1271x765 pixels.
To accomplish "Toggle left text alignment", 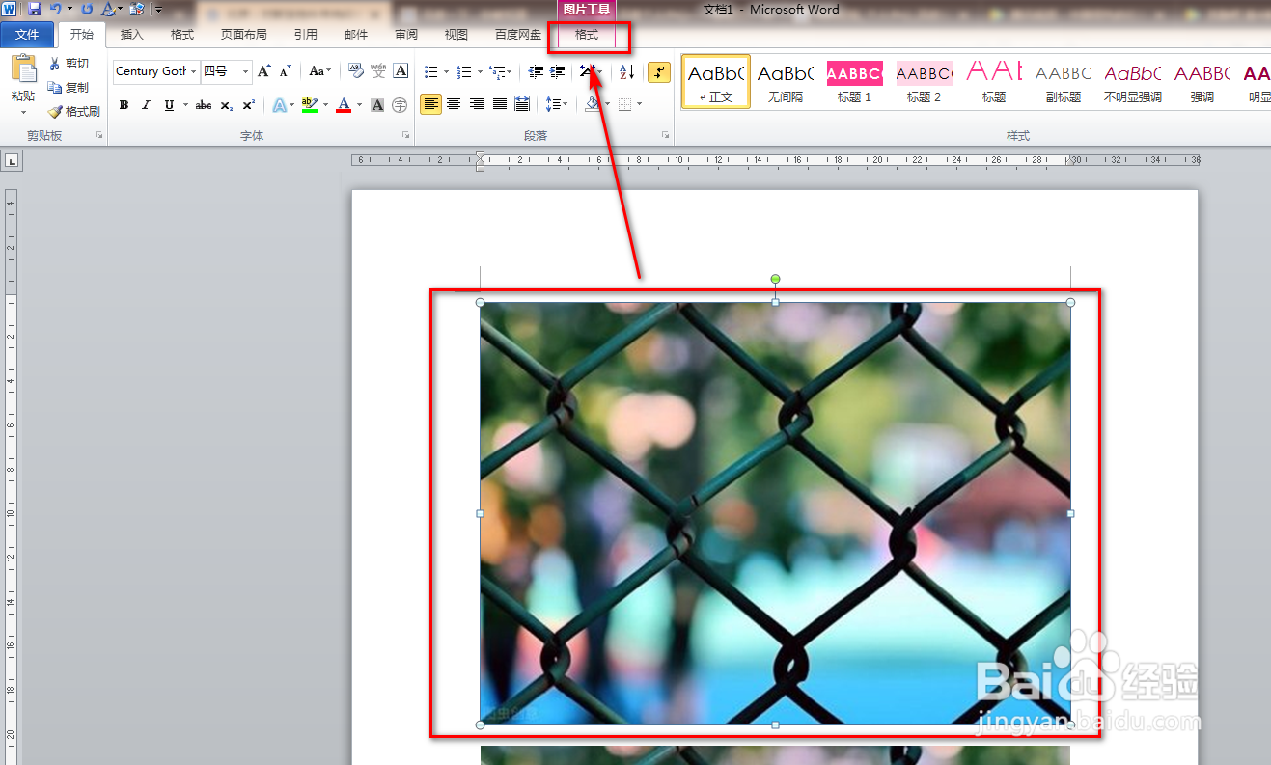I will [x=430, y=104].
